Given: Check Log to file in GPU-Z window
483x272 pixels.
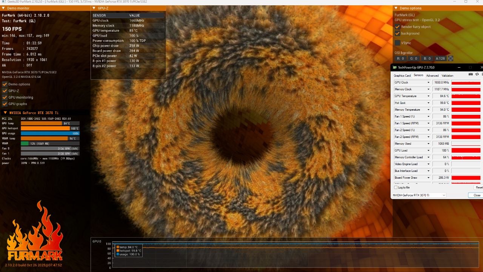Looking at the screenshot, I should tap(395, 187).
